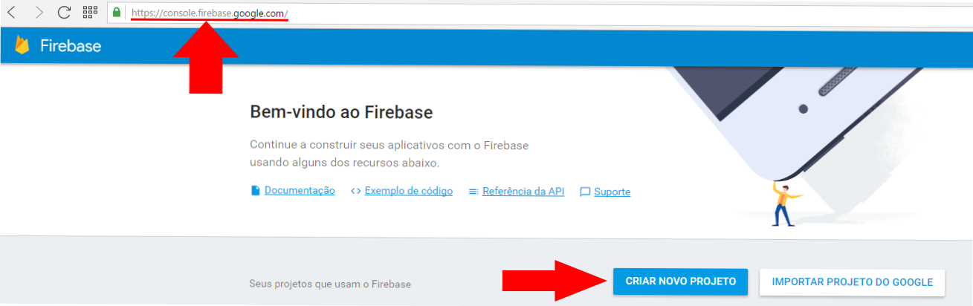Screen dimensions: 973x306
Task: Click the green padlock security icon
Action: 117,12
